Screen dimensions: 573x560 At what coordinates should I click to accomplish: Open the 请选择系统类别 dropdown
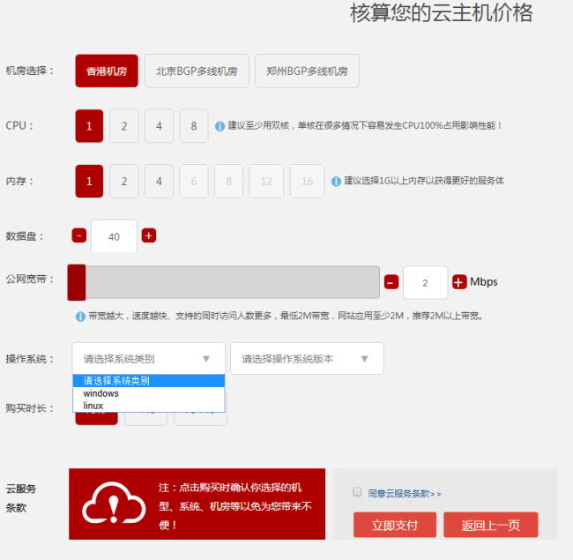pos(148,359)
